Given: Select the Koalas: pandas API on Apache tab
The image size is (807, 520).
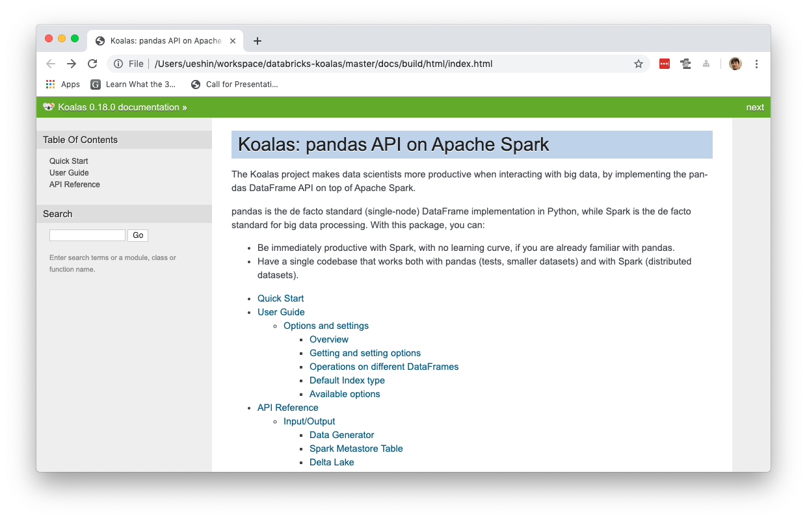Looking at the screenshot, I should coord(166,41).
